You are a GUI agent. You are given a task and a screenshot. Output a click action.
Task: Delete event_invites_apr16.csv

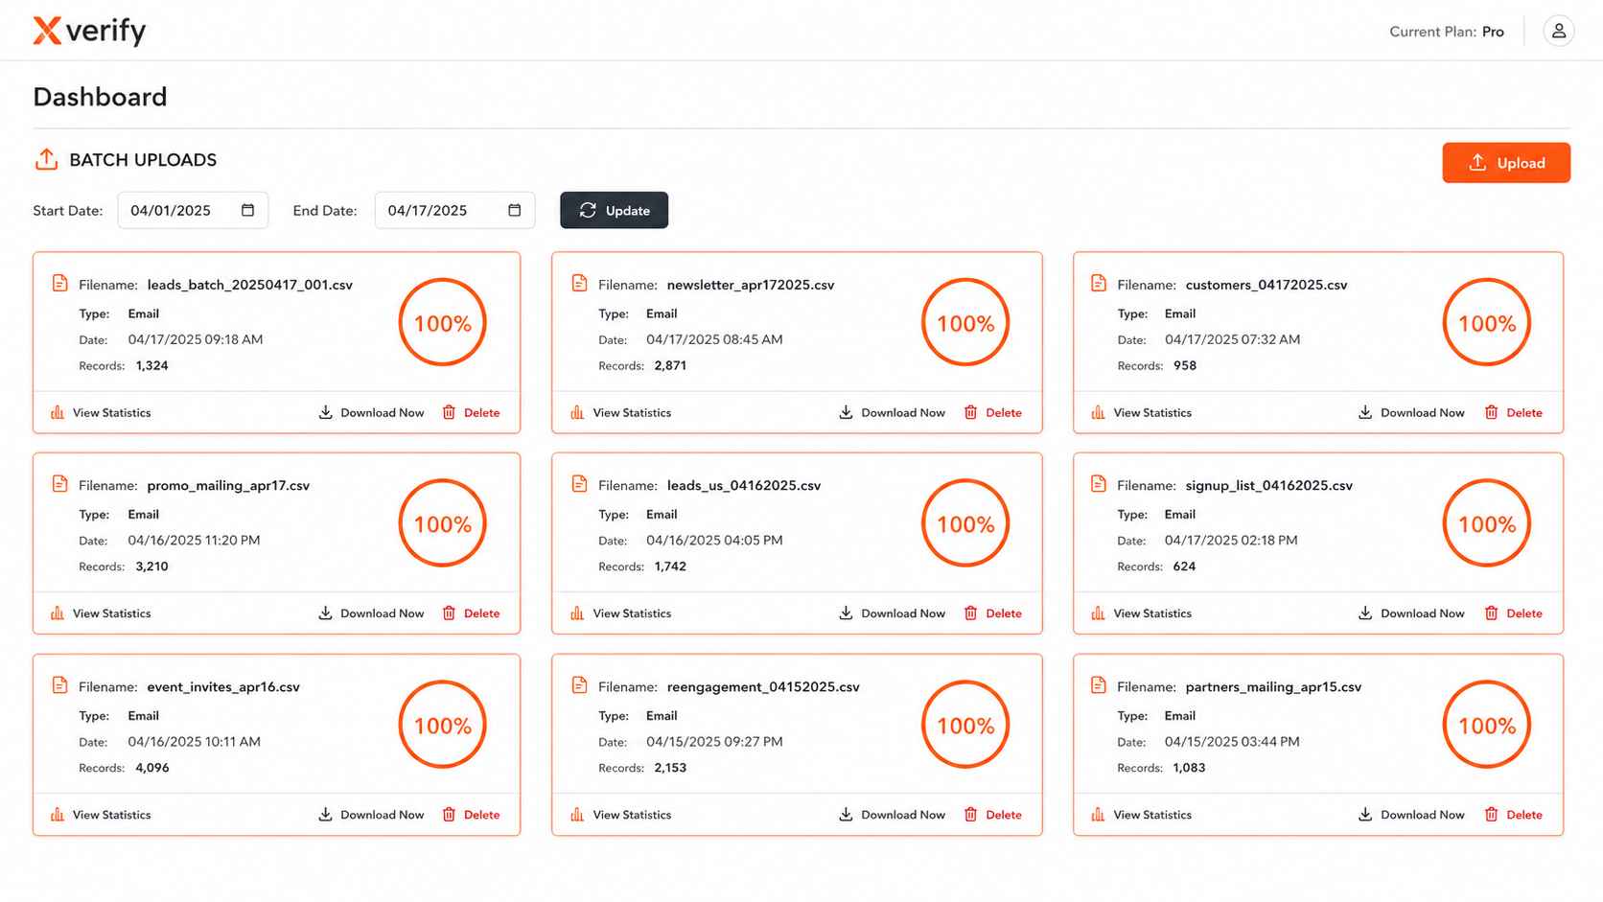click(471, 815)
